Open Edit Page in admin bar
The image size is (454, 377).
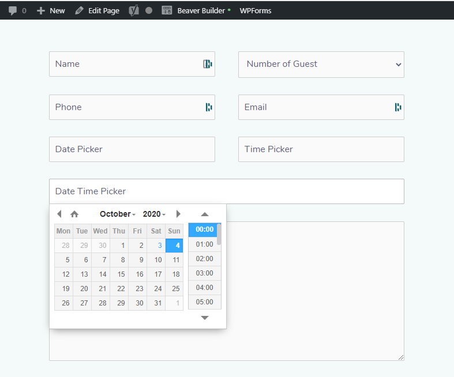point(104,11)
